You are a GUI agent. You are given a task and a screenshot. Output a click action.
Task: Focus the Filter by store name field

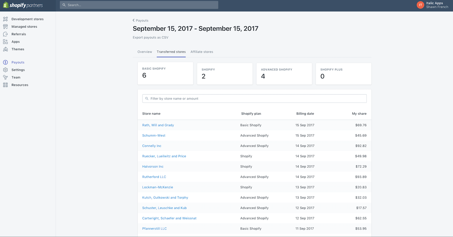254,99
